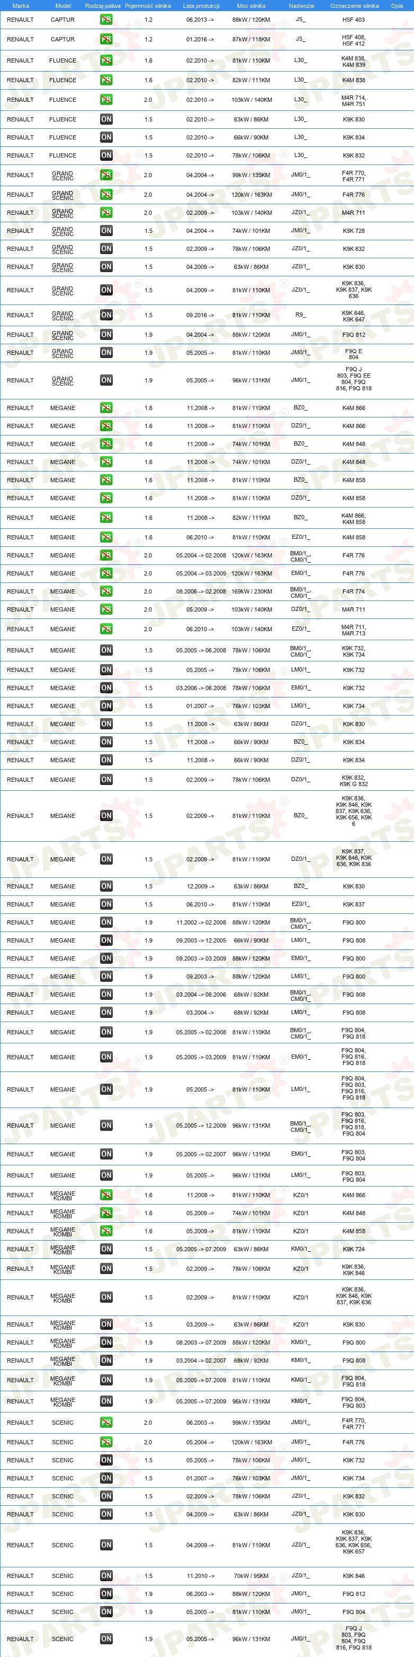
Task: Select the 70kW / 95KM power cell
Action: pyautogui.click(x=251, y=1576)
